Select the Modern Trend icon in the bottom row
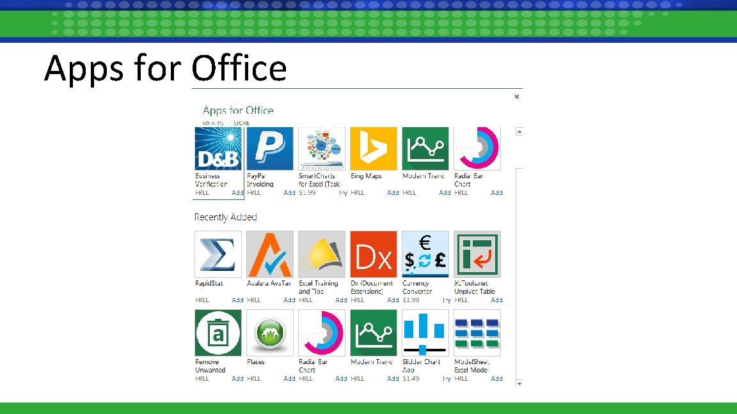The height and width of the screenshot is (414, 737). point(373,333)
